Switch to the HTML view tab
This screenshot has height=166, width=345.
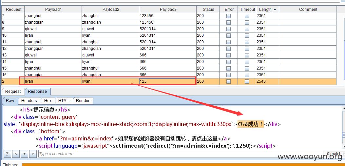pos(64,101)
